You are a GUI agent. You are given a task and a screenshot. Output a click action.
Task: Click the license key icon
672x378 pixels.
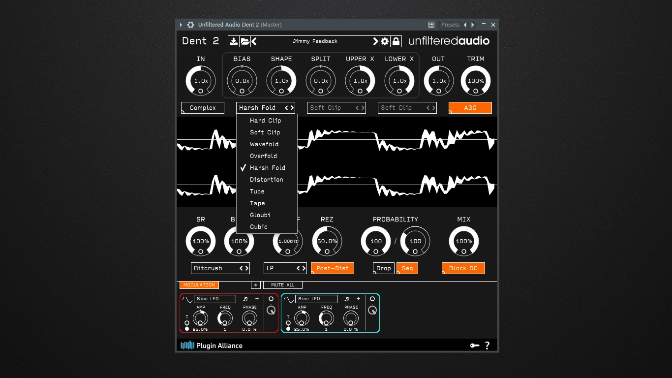(475, 346)
